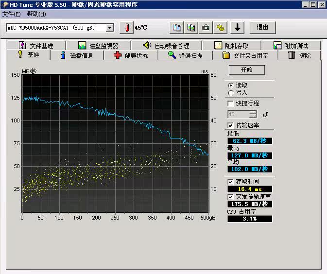Click the access time 16.4 ms value
The image size is (327, 274).
click(250, 189)
